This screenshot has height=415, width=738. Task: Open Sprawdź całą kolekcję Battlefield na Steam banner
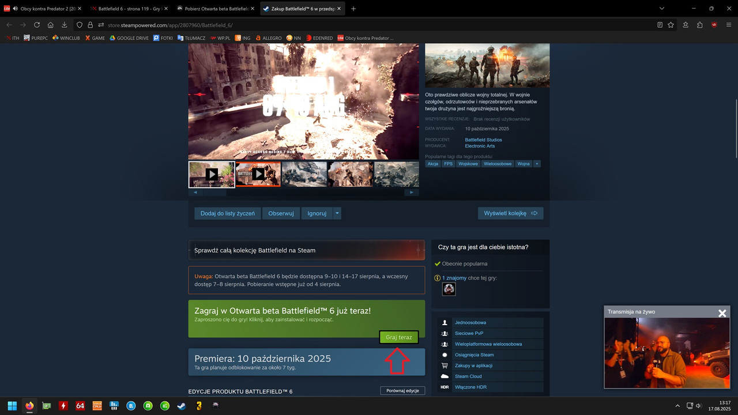coord(306,250)
